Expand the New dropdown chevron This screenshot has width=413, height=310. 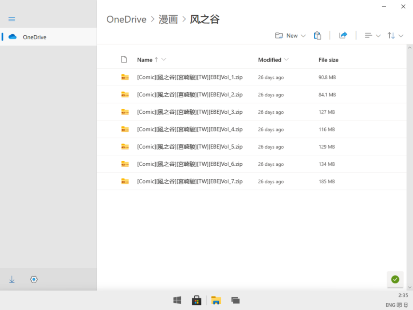(x=303, y=36)
